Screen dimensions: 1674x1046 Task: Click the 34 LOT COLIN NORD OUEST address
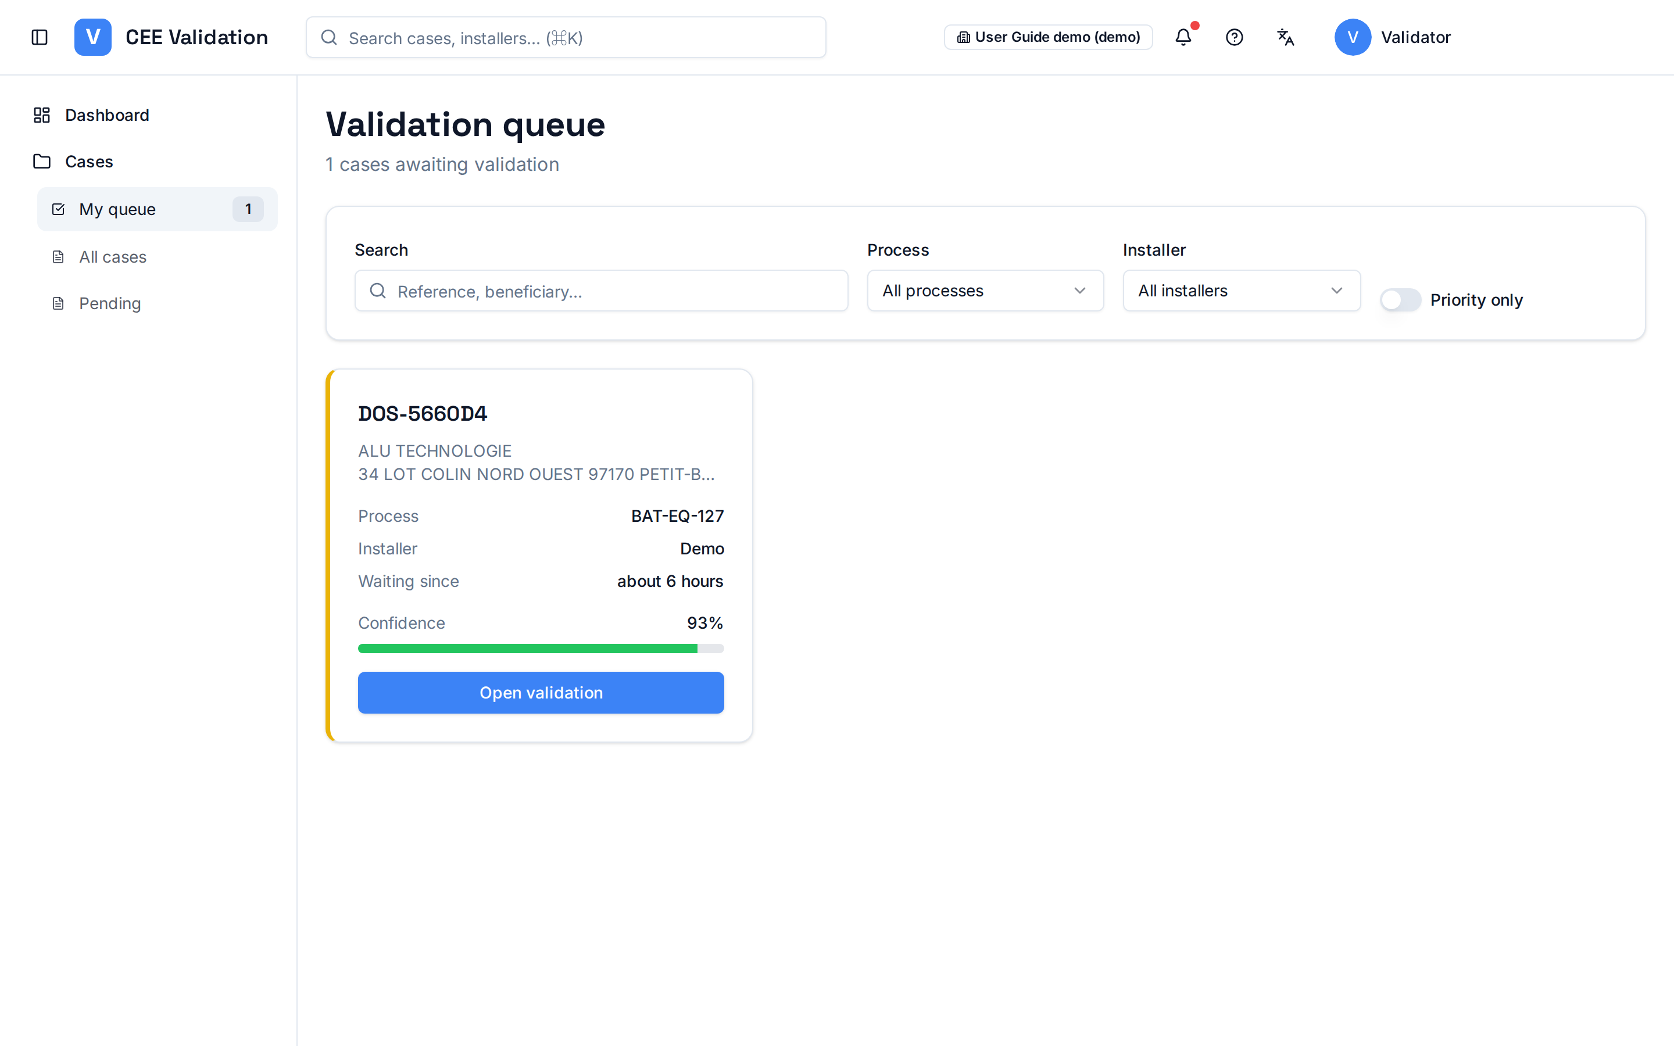click(536, 474)
